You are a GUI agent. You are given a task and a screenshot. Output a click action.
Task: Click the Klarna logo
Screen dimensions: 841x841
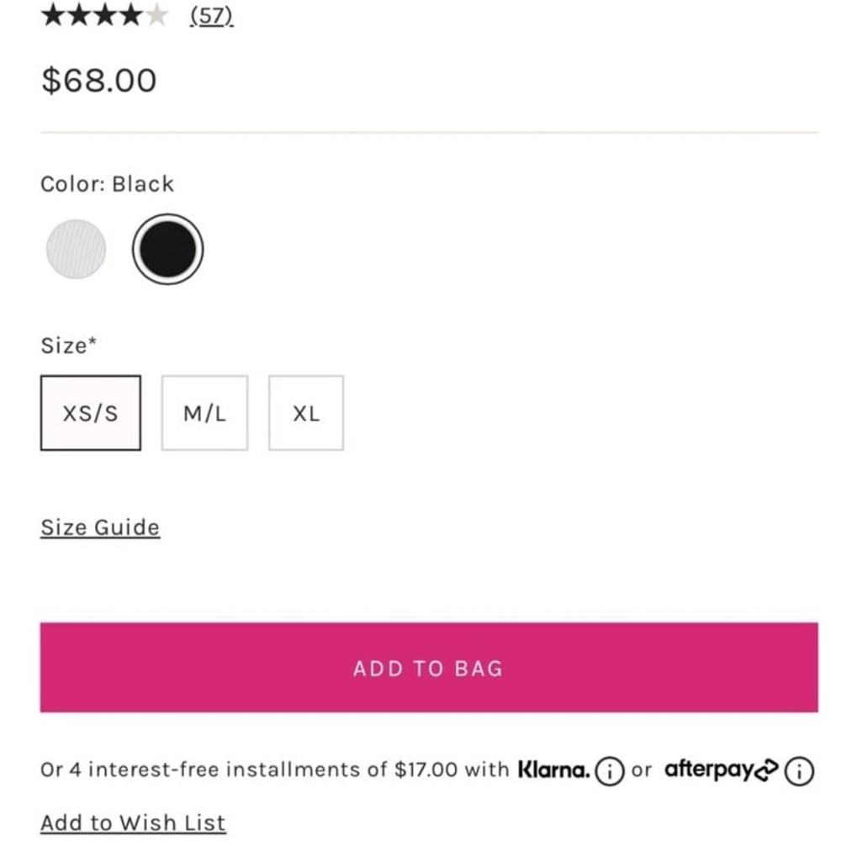click(553, 770)
